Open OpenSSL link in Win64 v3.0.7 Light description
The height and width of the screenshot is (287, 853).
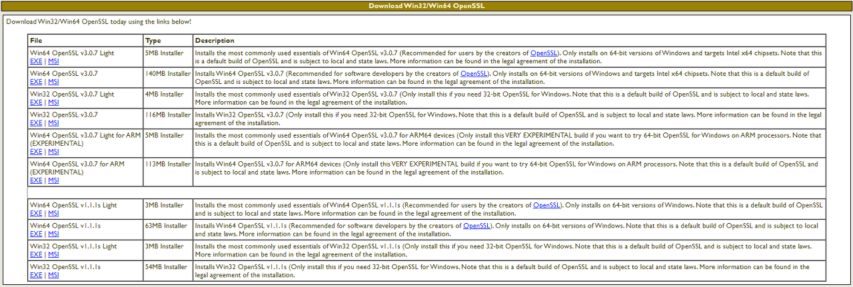coord(544,53)
